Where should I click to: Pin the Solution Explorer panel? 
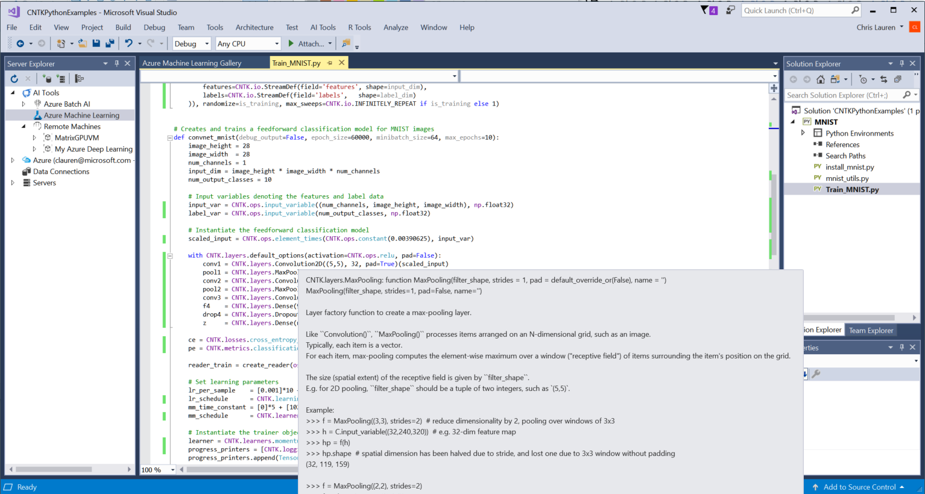point(901,63)
